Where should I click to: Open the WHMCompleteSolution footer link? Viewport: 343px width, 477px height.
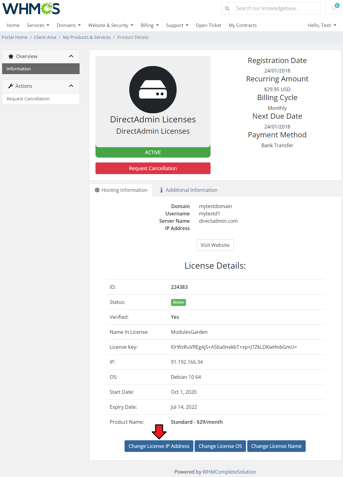coord(229,472)
